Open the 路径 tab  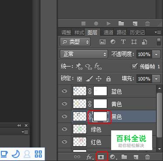(122, 32)
